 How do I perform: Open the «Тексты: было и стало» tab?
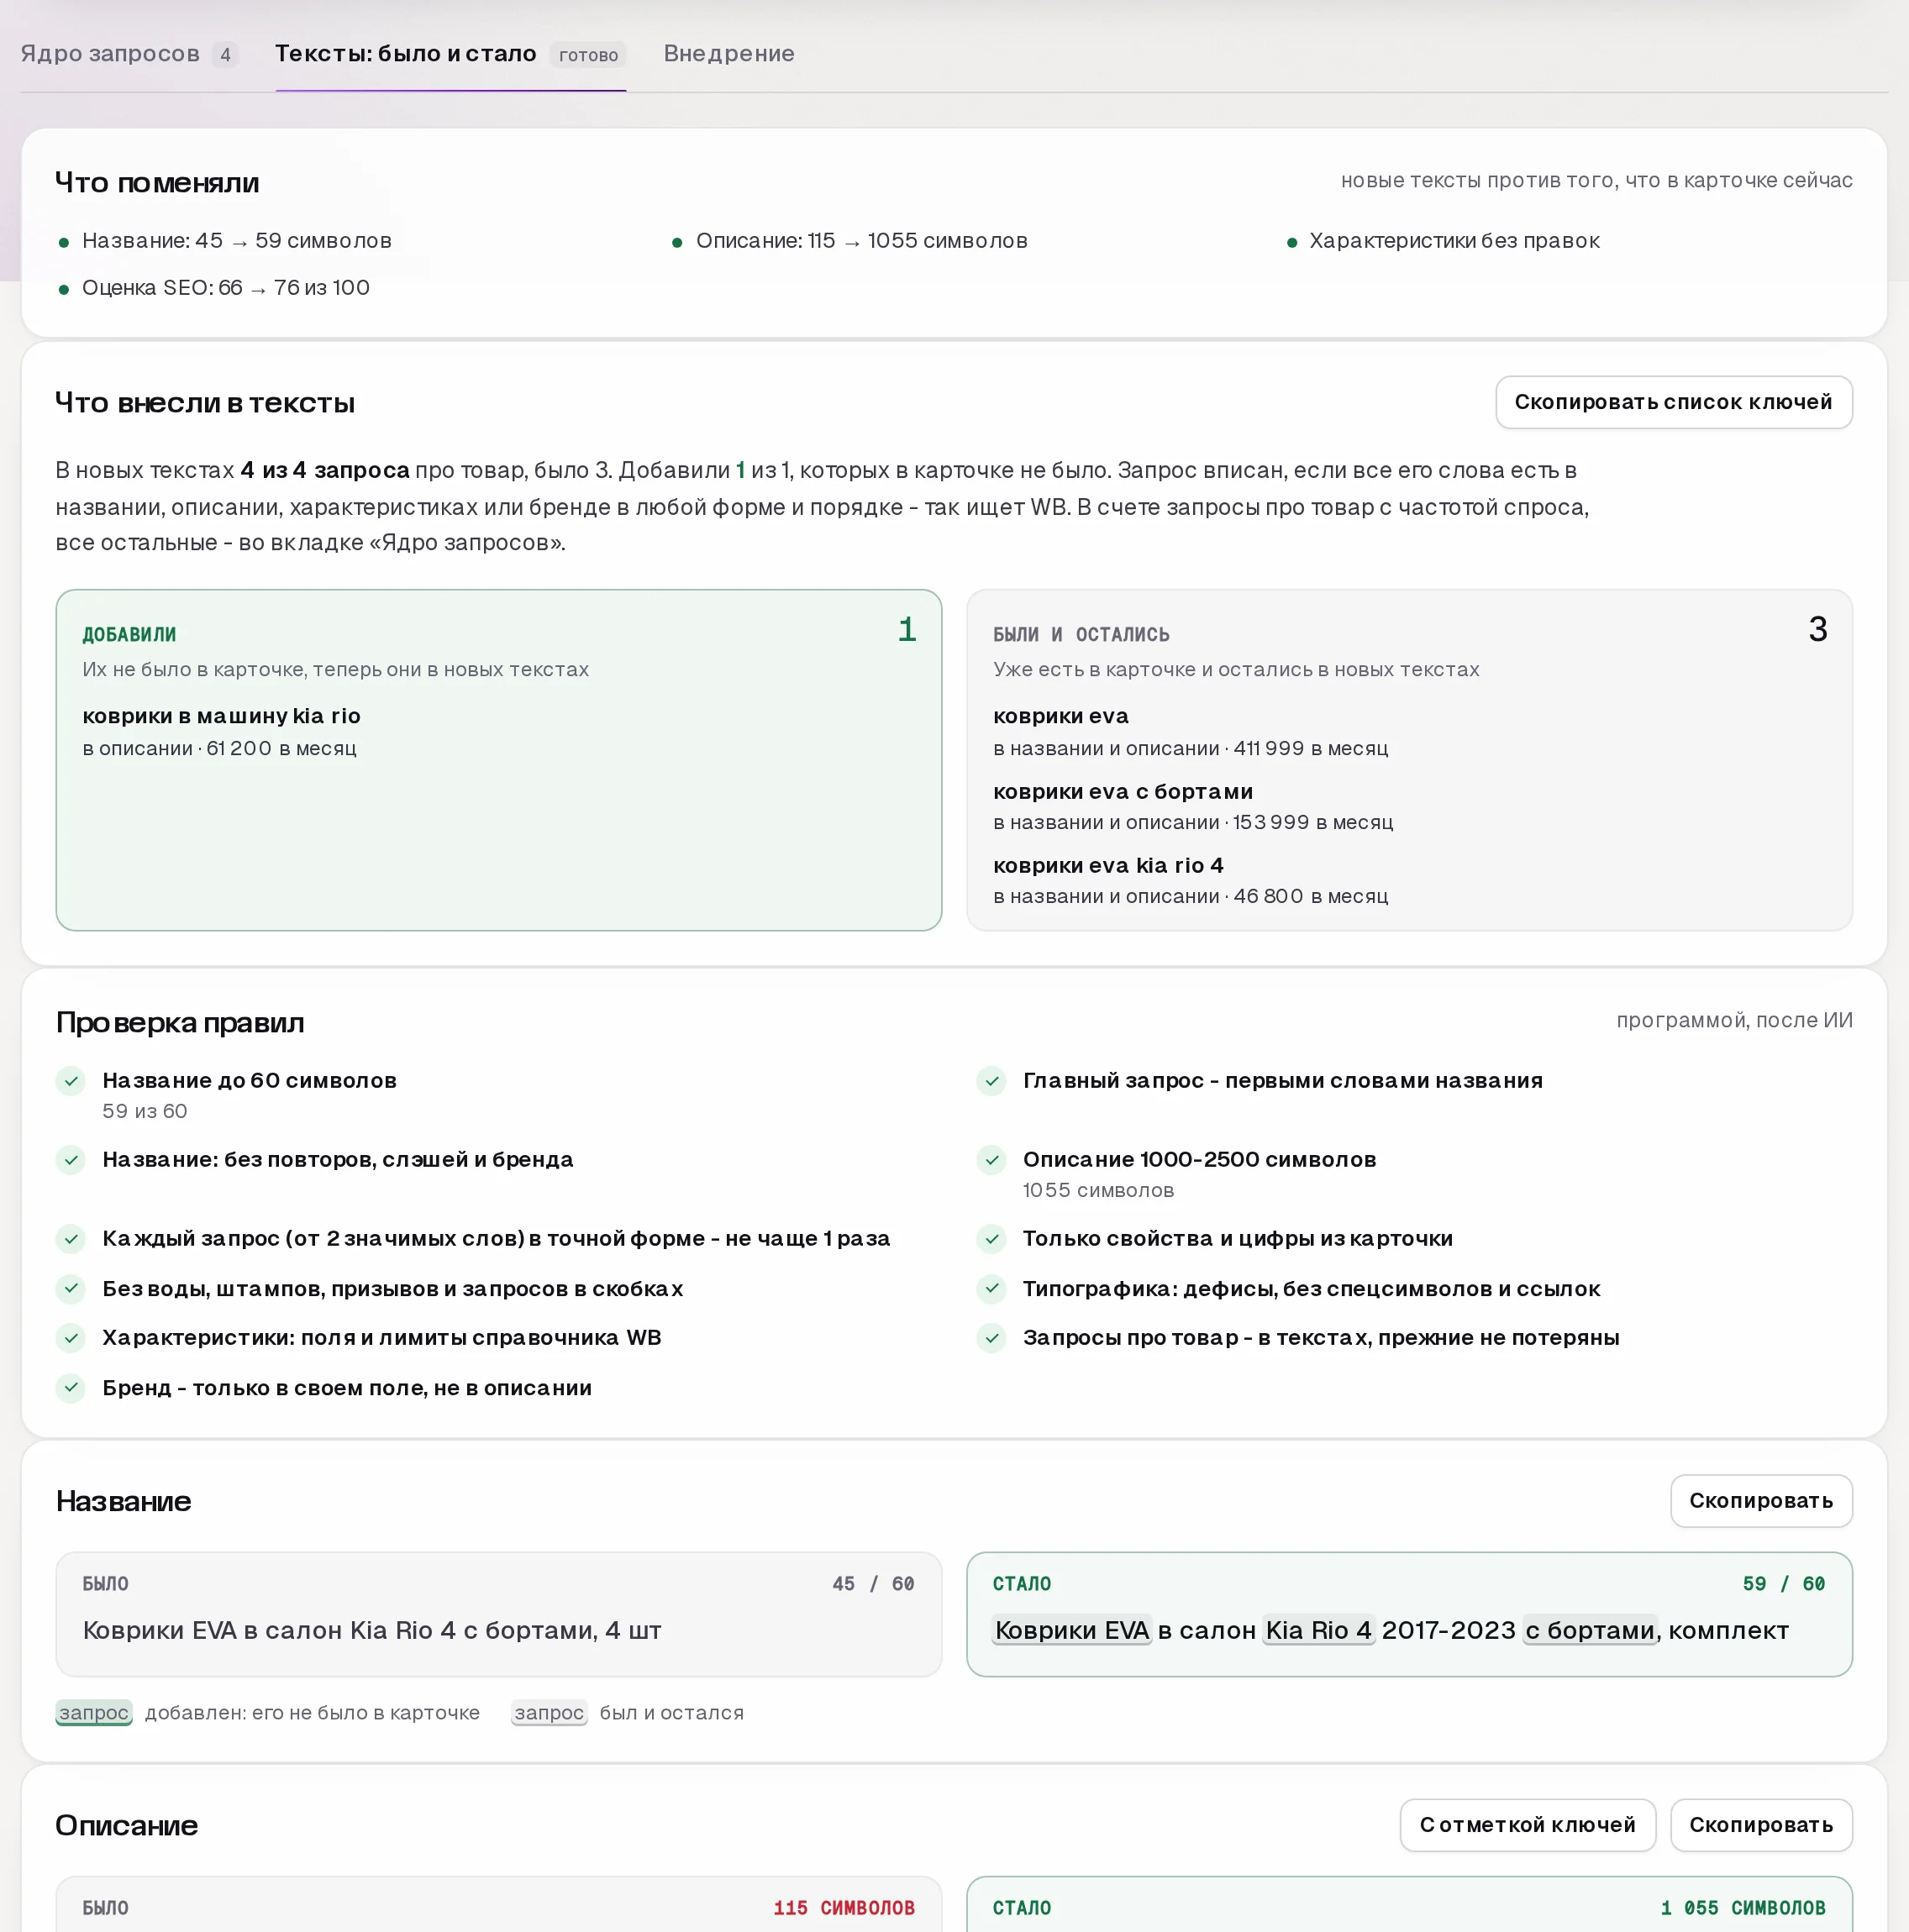(450, 54)
